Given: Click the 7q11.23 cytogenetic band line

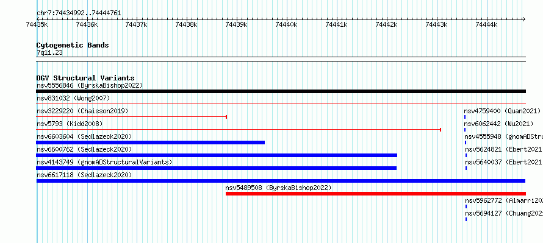Looking at the screenshot, I should (x=281, y=59).
